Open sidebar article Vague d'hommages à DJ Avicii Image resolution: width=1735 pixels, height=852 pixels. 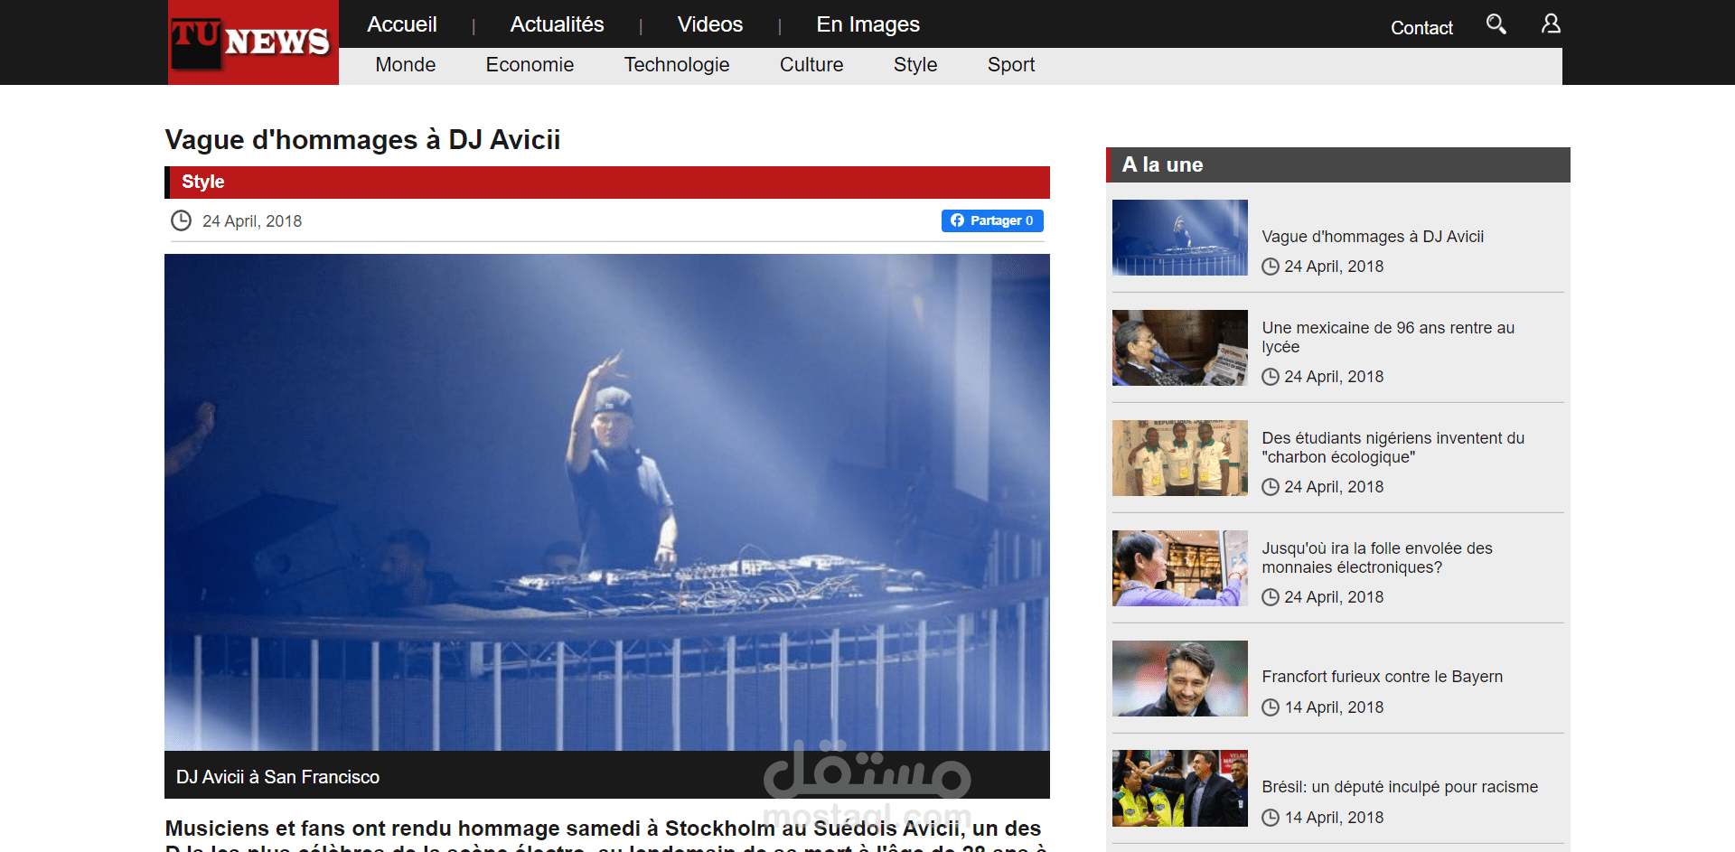click(1373, 237)
